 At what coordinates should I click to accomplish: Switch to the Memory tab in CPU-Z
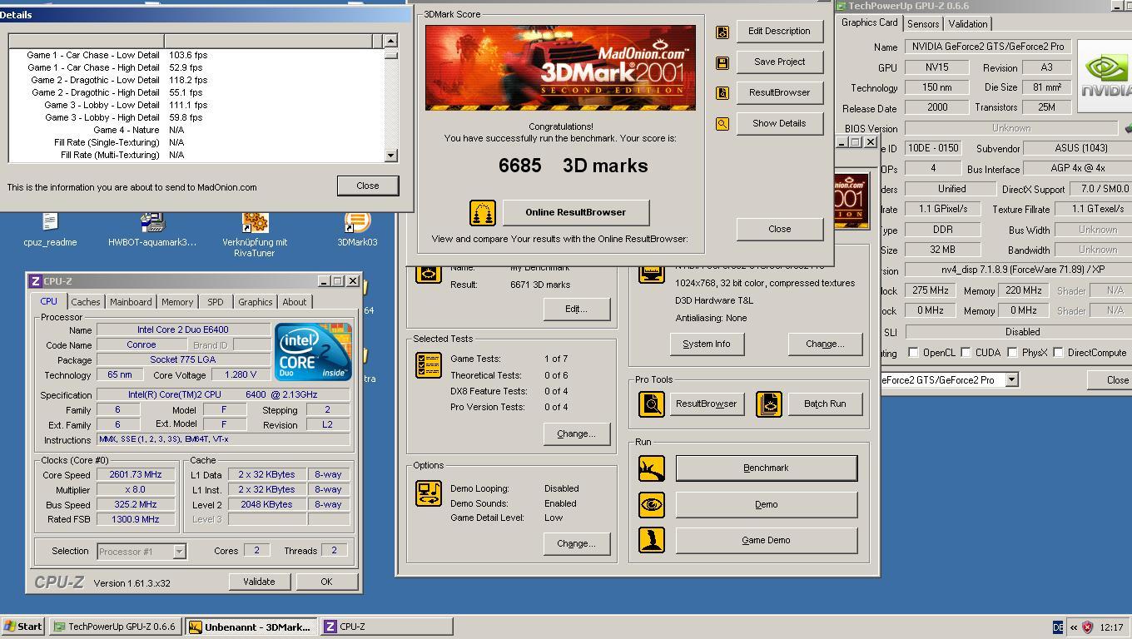177,302
